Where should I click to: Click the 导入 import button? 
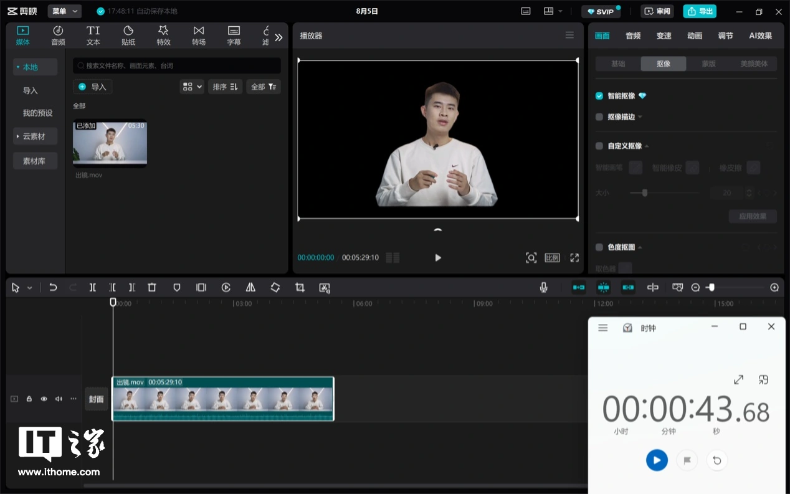click(x=92, y=87)
